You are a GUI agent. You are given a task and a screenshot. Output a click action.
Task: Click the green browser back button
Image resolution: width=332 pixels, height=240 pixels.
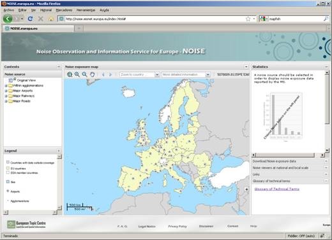8,19
